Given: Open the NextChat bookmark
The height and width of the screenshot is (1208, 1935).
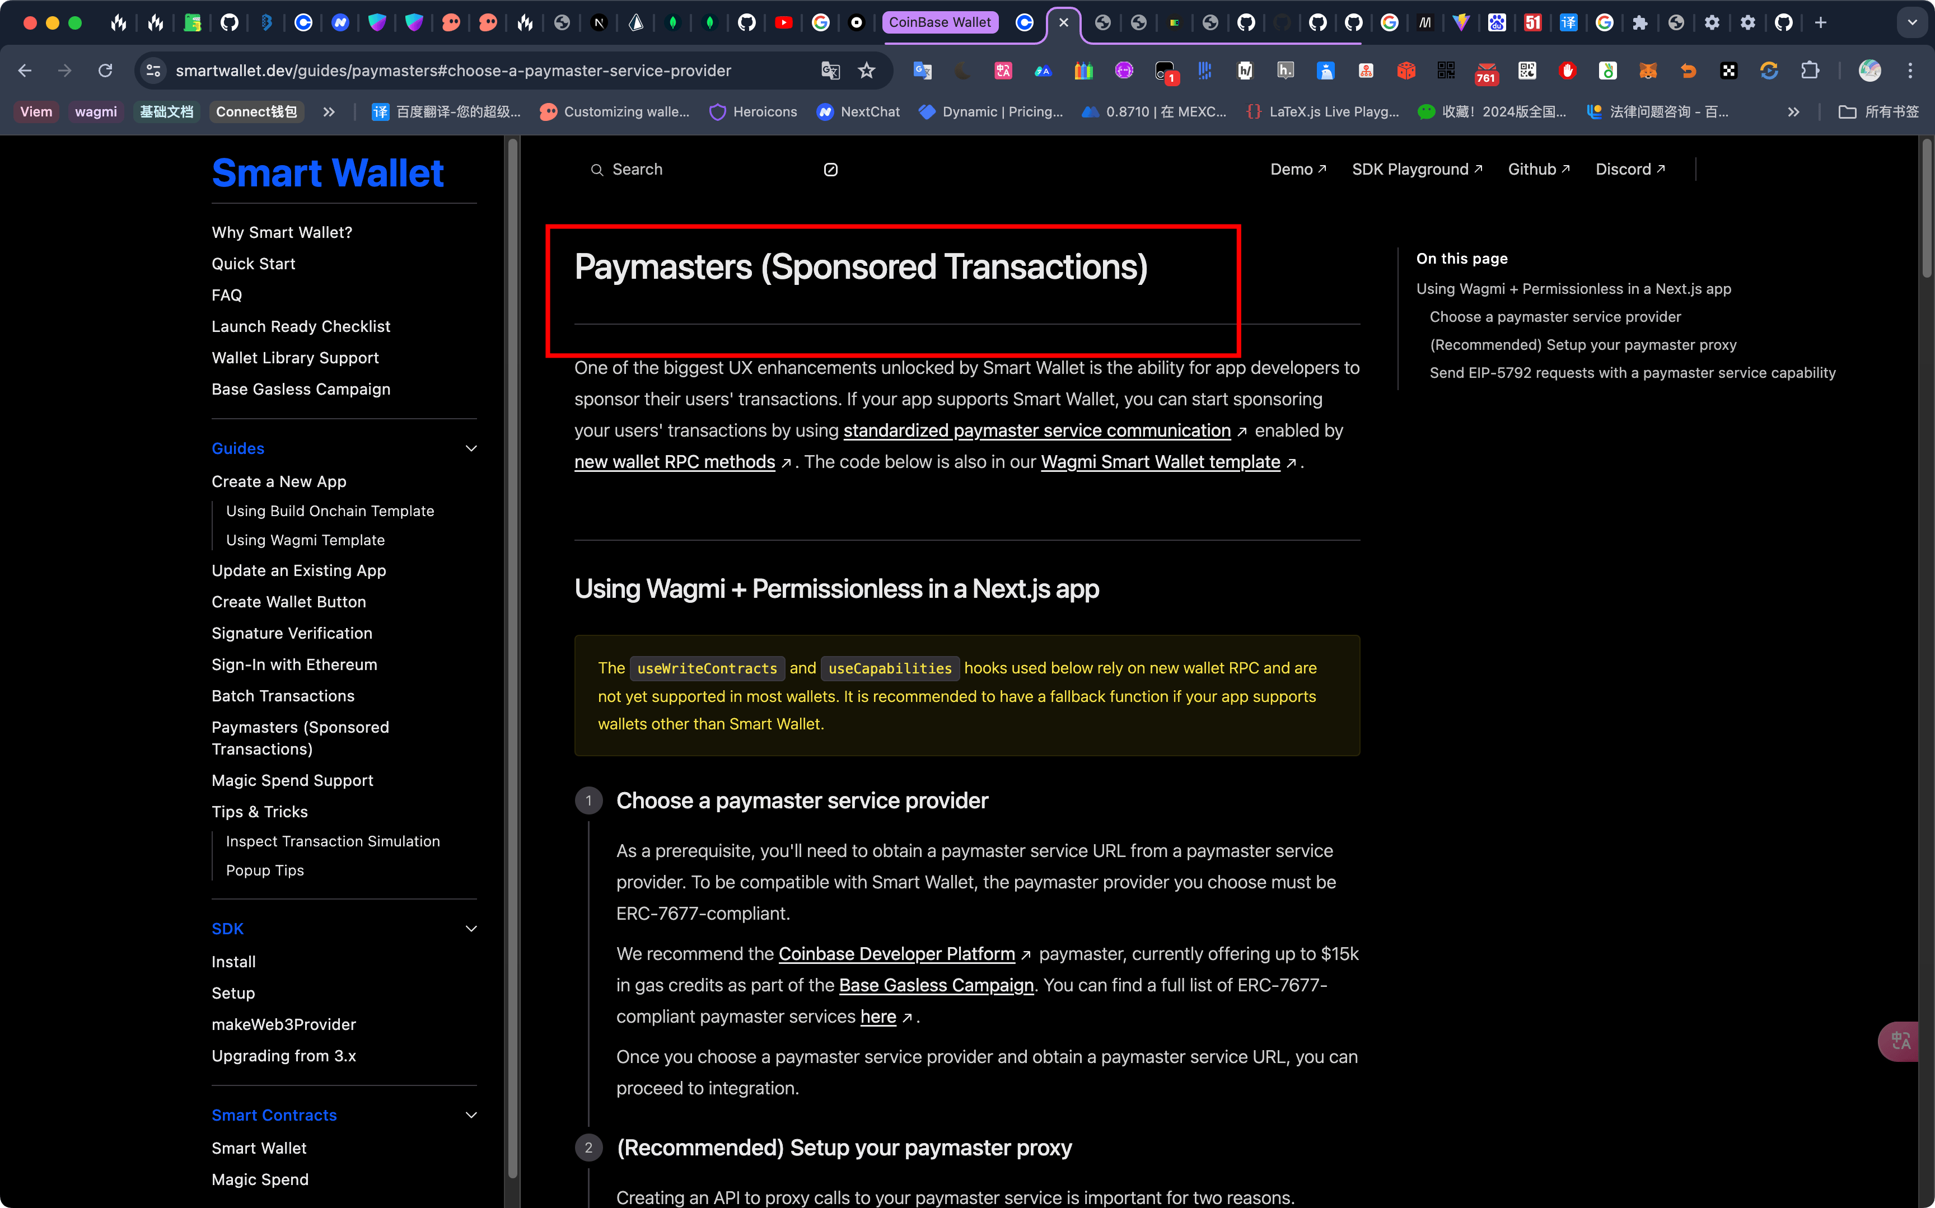Looking at the screenshot, I should point(858,112).
